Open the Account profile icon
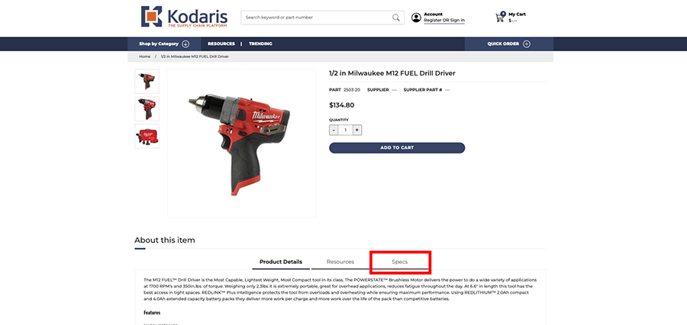Screen dimensions: 687x325 tap(416, 18)
